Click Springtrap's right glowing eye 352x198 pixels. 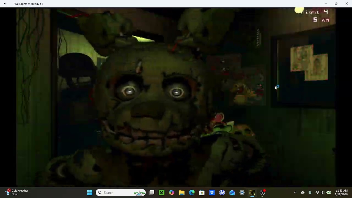click(177, 92)
